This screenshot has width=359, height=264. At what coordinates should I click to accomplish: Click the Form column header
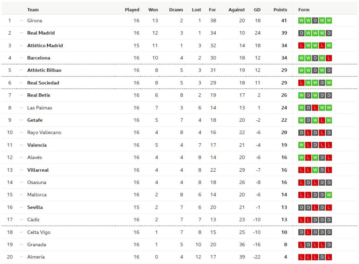tap(304, 10)
